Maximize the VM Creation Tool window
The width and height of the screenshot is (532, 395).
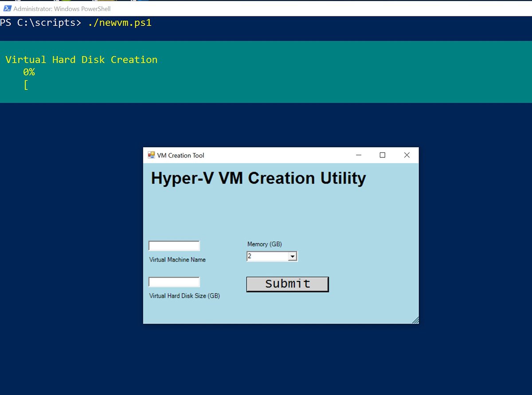coord(383,155)
